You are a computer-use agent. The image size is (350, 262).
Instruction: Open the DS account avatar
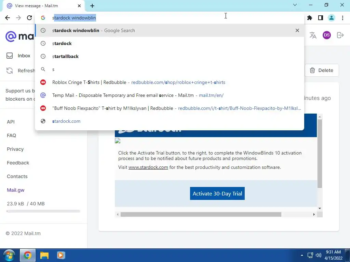click(326, 35)
